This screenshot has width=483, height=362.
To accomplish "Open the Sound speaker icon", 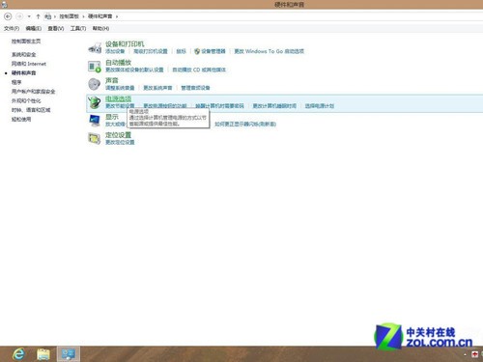I will (95, 84).
